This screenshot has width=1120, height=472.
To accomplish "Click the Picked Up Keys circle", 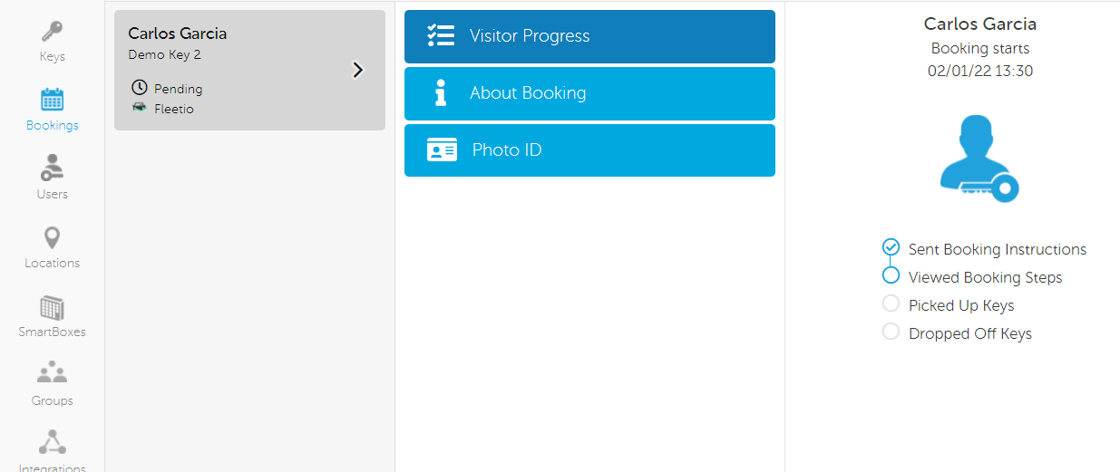I will [891, 303].
